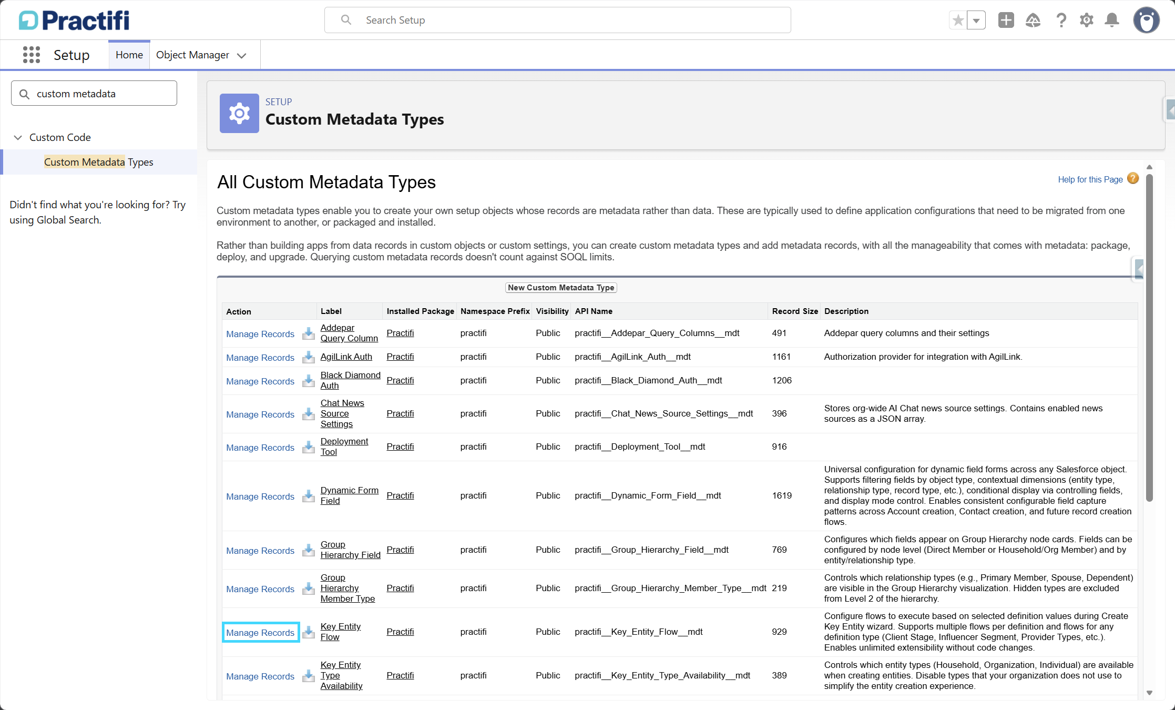Click the download icon for Addepar Query Column
The height and width of the screenshot is (710, 1175).
(309, 333)
